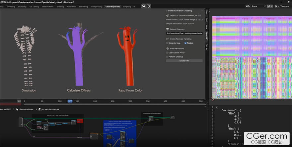Collapse the Vertex Animation Encoding panel
The image size is (292, 147).
coord(167,11)
